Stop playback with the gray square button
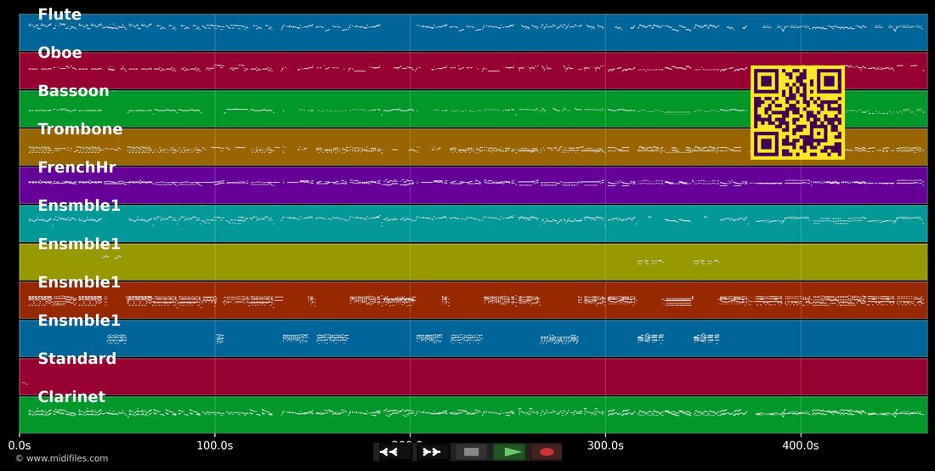 [471, 452]
